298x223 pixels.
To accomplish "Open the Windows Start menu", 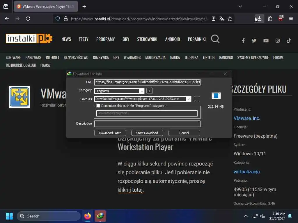I will [9, 216].
